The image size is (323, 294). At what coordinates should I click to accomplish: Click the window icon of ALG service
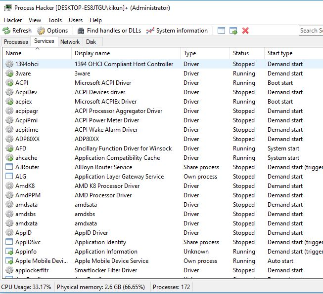point(9,176)
